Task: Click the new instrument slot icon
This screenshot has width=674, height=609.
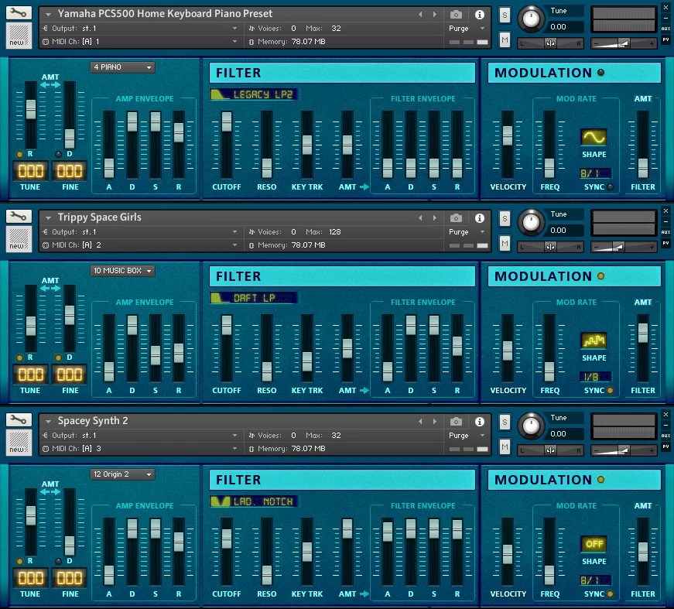Action: [x=18, y=35]
